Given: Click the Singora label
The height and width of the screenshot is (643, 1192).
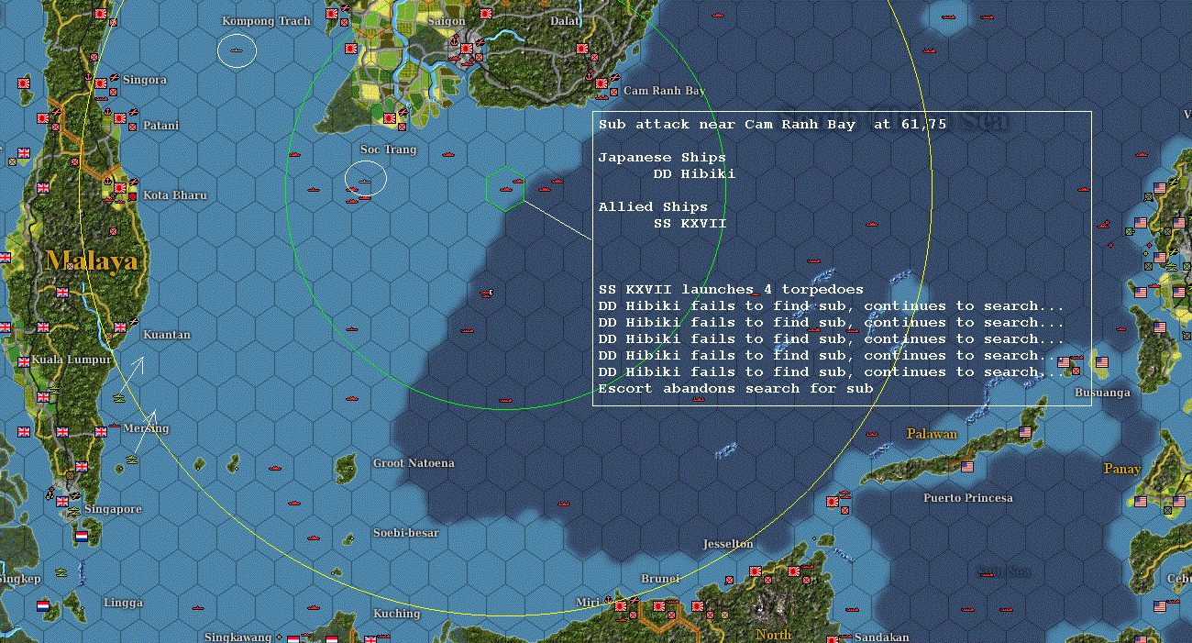Looking at the screenshot, I should pyautogui.click(x=145, y=80).
